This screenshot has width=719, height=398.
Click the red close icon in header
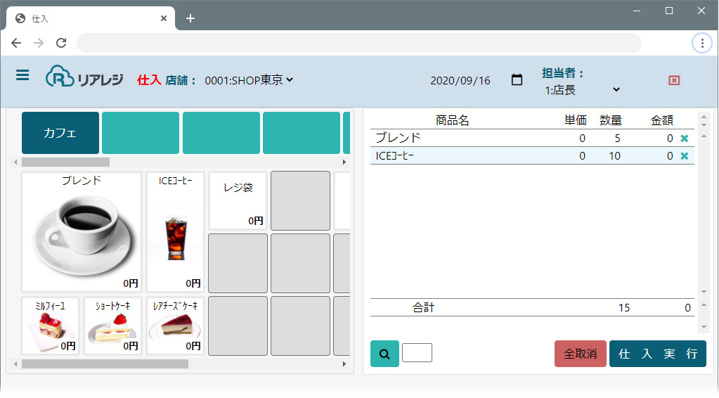click(673, 81)
